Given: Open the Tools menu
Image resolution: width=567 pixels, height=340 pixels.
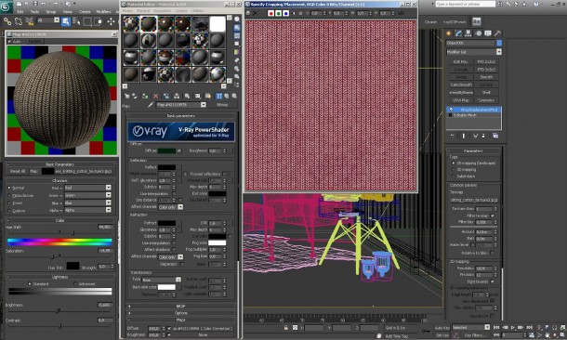Looking at the screenshot, I should [x=34, y=11].
